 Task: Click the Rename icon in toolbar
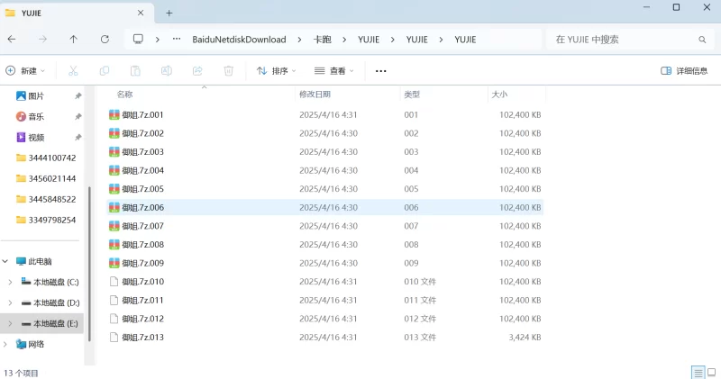click(167, 71)
